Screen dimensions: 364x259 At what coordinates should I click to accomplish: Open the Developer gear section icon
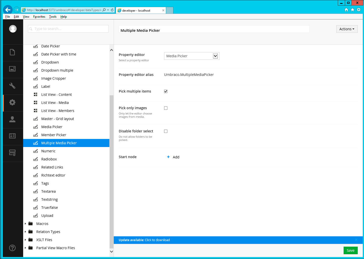point(12,102)
